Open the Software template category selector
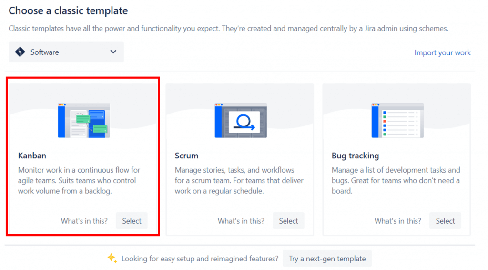This screenshot has width=488, height=270. tap(66, 52)
